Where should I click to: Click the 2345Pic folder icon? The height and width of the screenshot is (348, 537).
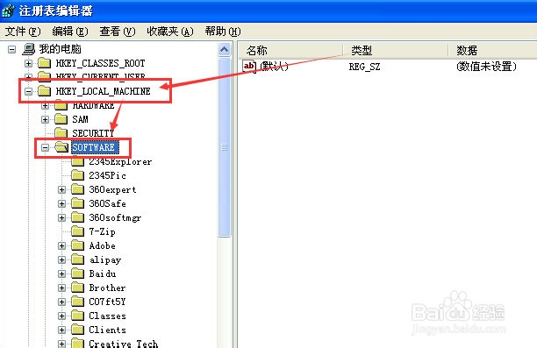click(x=78, y=175)
